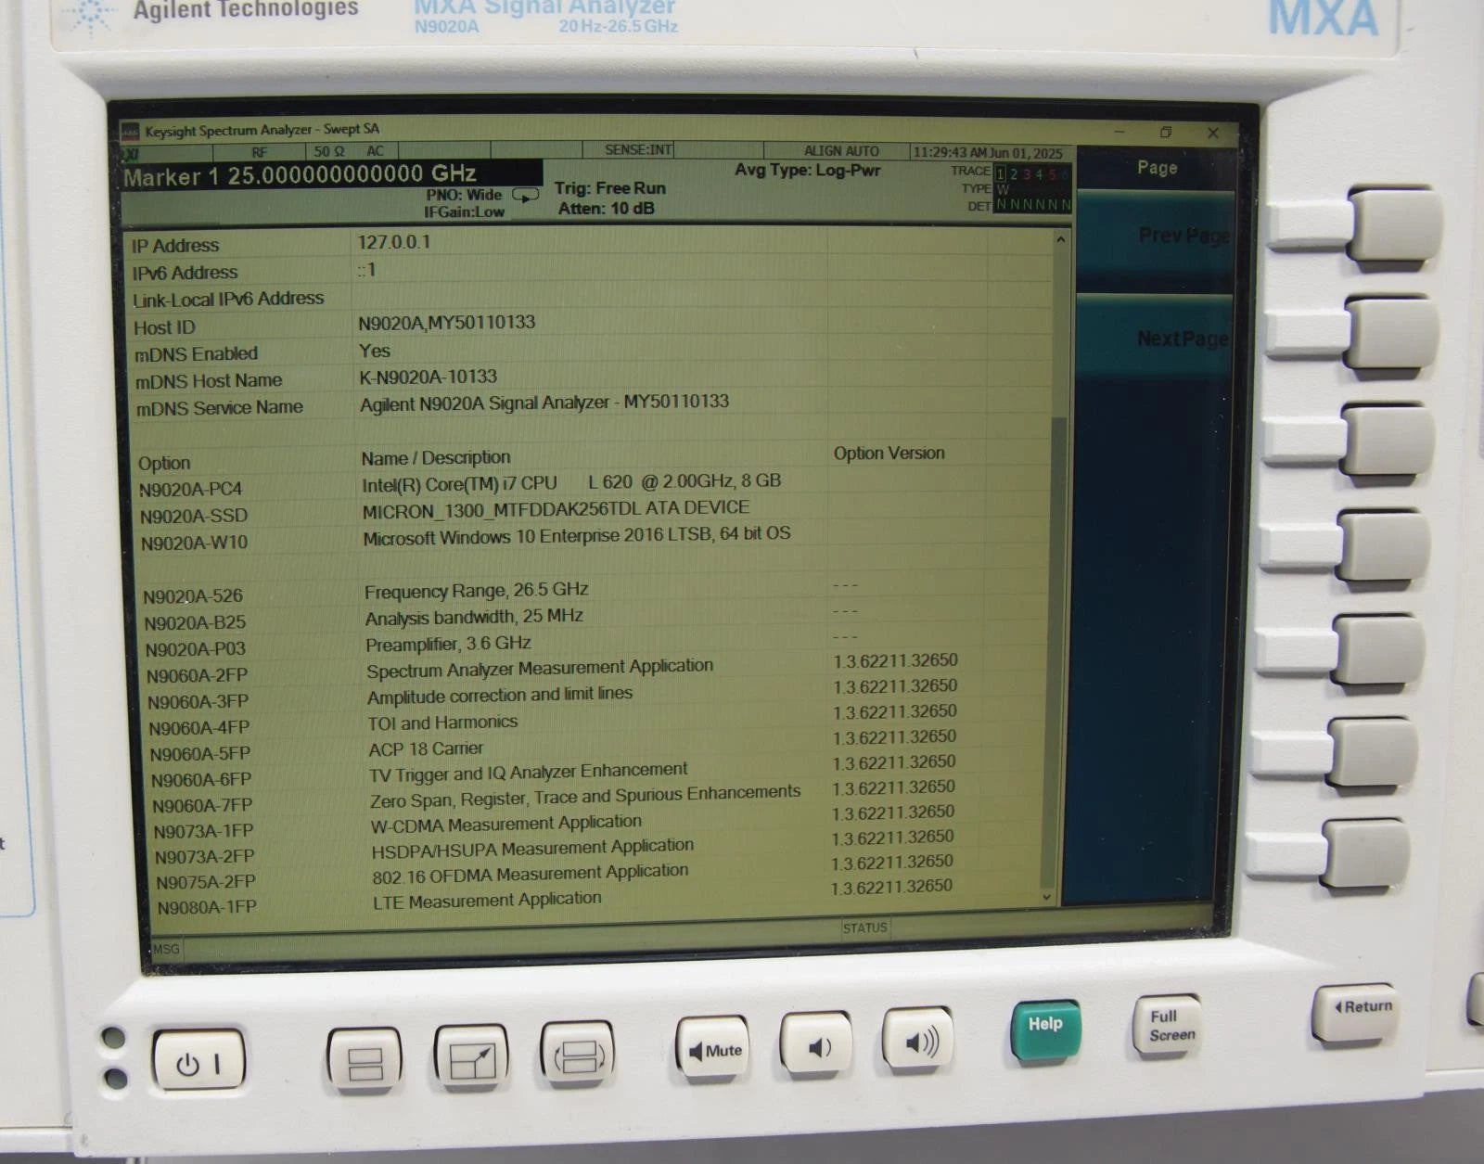The width and height of the screenshot is (1484, 1164).
Task: Click 'TOI and Harmonics' description
Action: [x=442, y=723]
